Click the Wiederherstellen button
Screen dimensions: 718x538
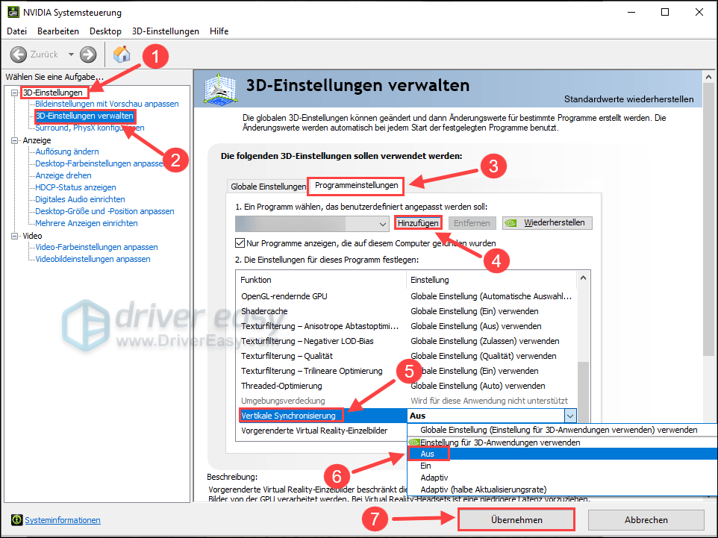[547, 223]
